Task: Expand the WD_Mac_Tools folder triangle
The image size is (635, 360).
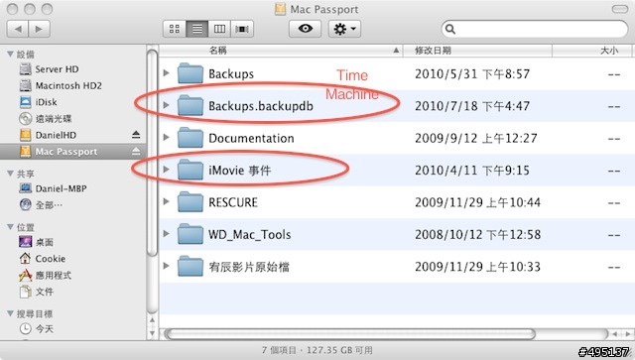Action: tap(166, 234)
